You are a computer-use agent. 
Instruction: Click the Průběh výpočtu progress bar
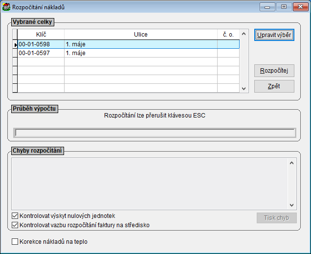click(155, 133)
